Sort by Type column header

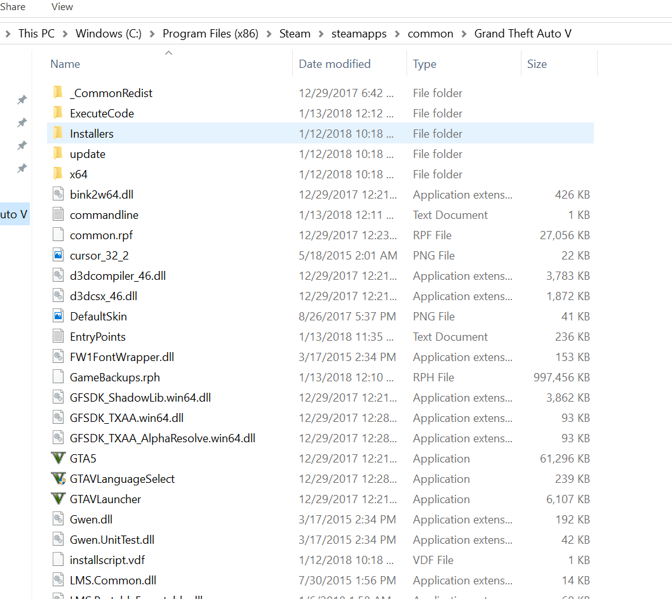(x=424, y=64)
